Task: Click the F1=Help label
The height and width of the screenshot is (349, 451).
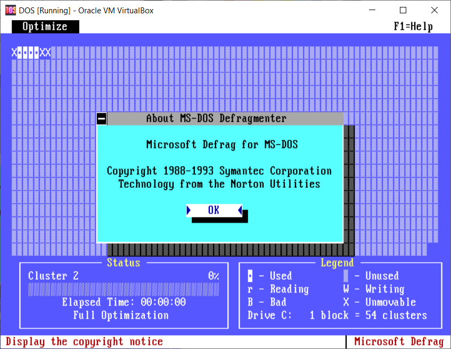Action: pyautogui.click(x=413, y=27)
